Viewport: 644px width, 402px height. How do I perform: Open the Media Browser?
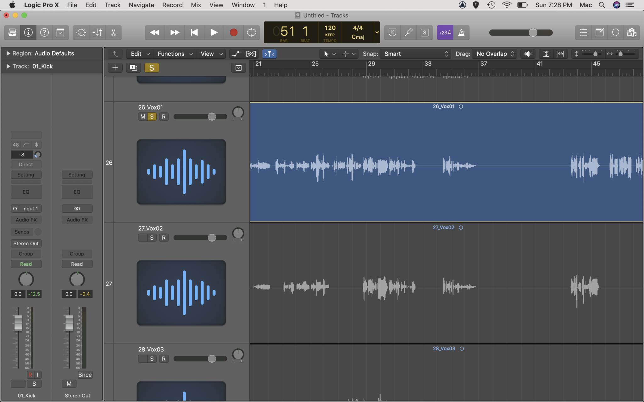[x=632, y=32]
